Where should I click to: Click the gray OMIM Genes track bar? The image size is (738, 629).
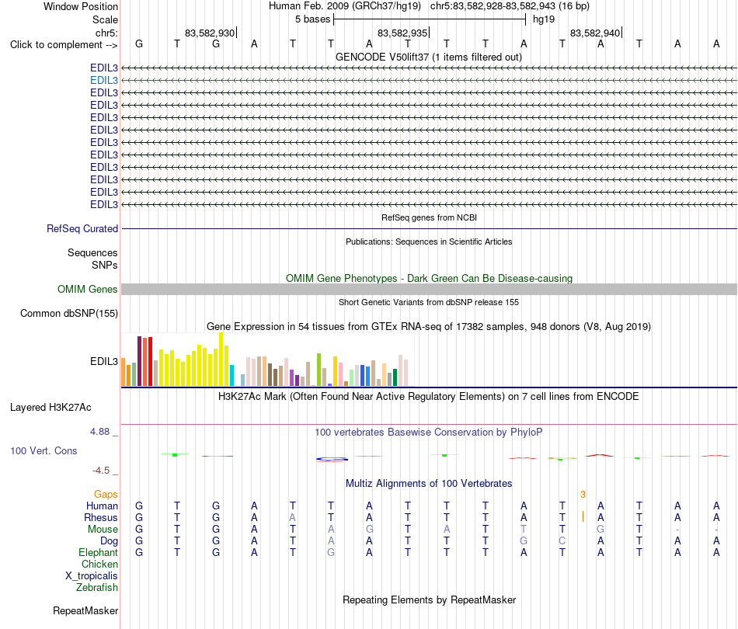(429, 290)
